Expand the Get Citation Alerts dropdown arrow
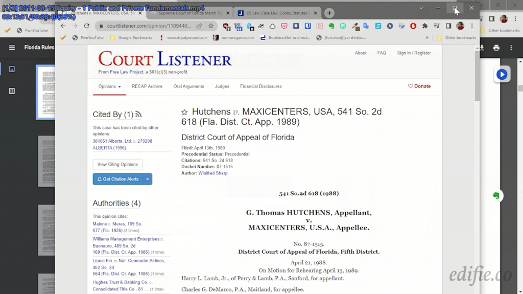523x294 pixels. [x=148, y=179]
